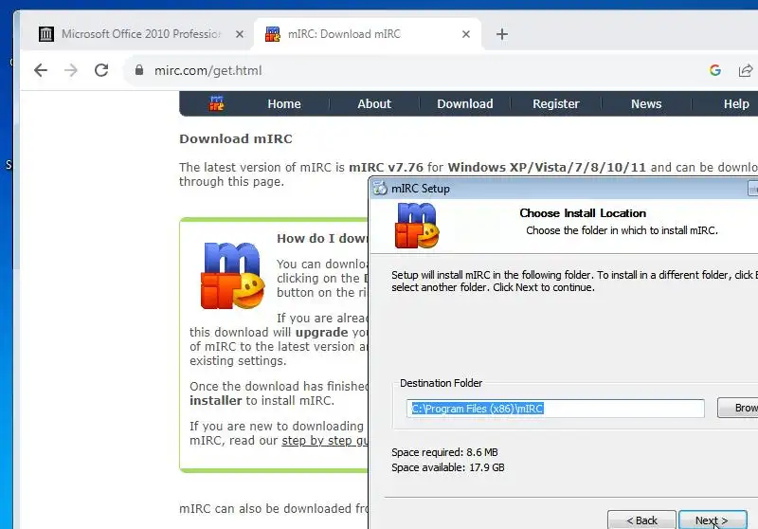Click 'Space required: 8.6 MB' text
Screen dimensions: 758x529
click(444, 452)
